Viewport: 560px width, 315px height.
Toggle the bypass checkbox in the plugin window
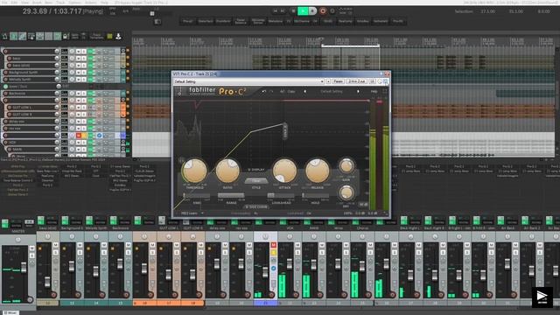[x=385, y=81]
